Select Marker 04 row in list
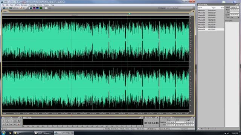 click(211, 18)
